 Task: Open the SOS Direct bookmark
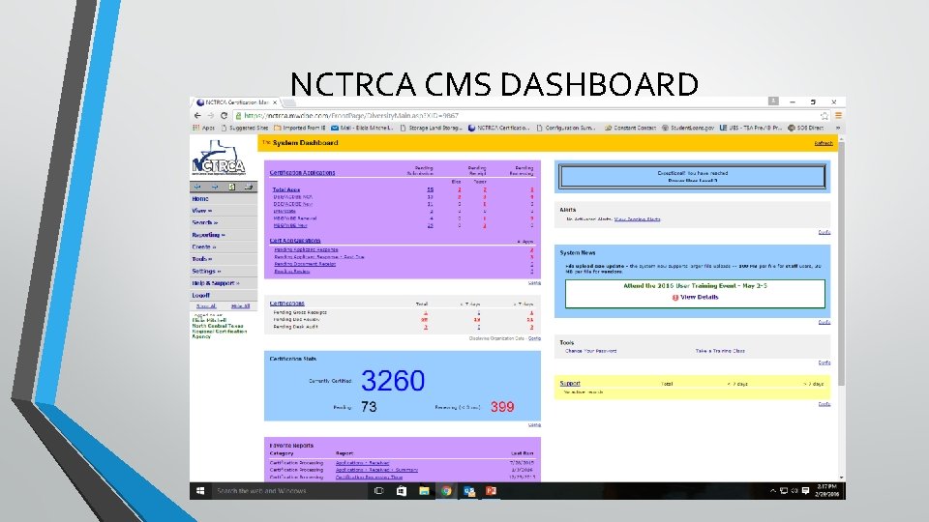tap(806, 128)
